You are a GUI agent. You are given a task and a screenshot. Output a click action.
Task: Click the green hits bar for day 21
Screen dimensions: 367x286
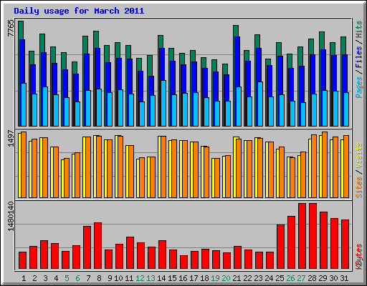[x=236, y=31]
